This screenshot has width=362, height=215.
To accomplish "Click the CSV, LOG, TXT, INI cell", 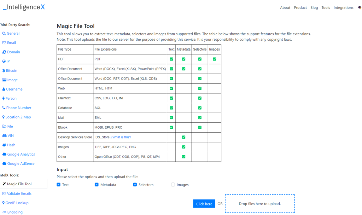I will click(130, 98).
